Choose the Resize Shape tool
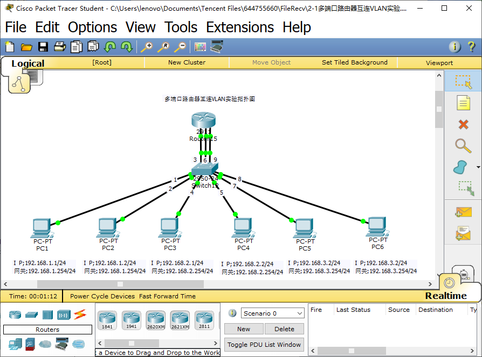 tap(466, 189)
